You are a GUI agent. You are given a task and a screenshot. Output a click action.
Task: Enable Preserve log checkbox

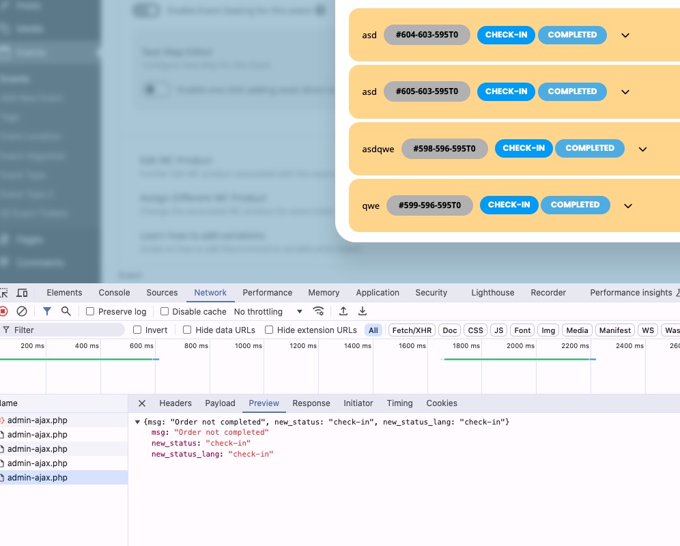coord(90,311)
